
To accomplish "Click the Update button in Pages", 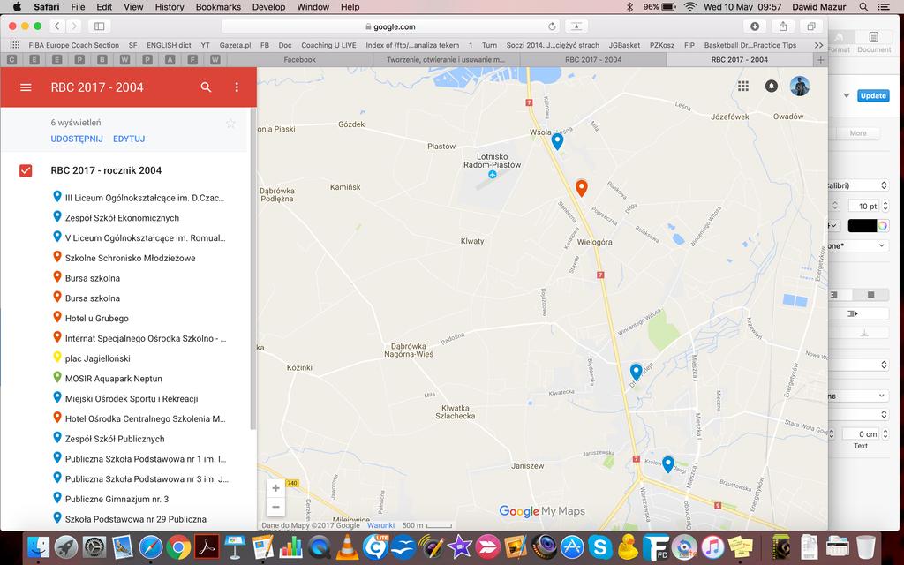I will tap(873, 95).
